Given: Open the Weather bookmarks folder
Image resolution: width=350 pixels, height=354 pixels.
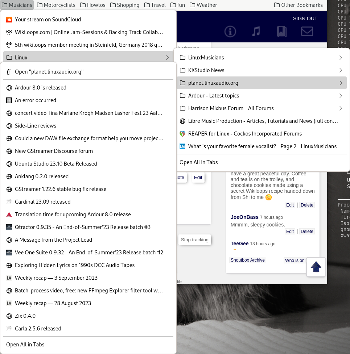Looking at the screenshot, I should pos(203,5).
